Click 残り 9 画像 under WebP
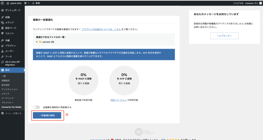263x140 pixels. (x=83, y=83)
